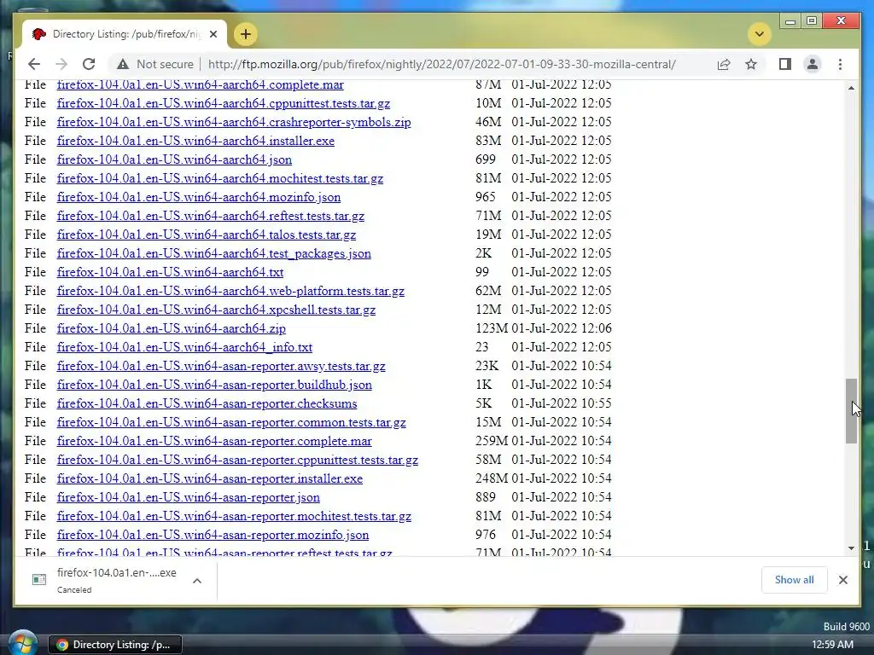This screenshot has height=655, width=874.
Task: Open win64-aarch64.web-platform.tests.tar.gz link
Action: coord(230,292)
